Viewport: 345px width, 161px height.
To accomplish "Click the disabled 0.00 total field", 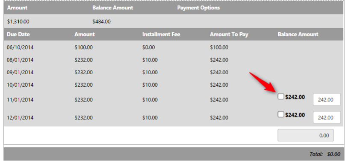I will pyautogui.click(x=306, y=135).
